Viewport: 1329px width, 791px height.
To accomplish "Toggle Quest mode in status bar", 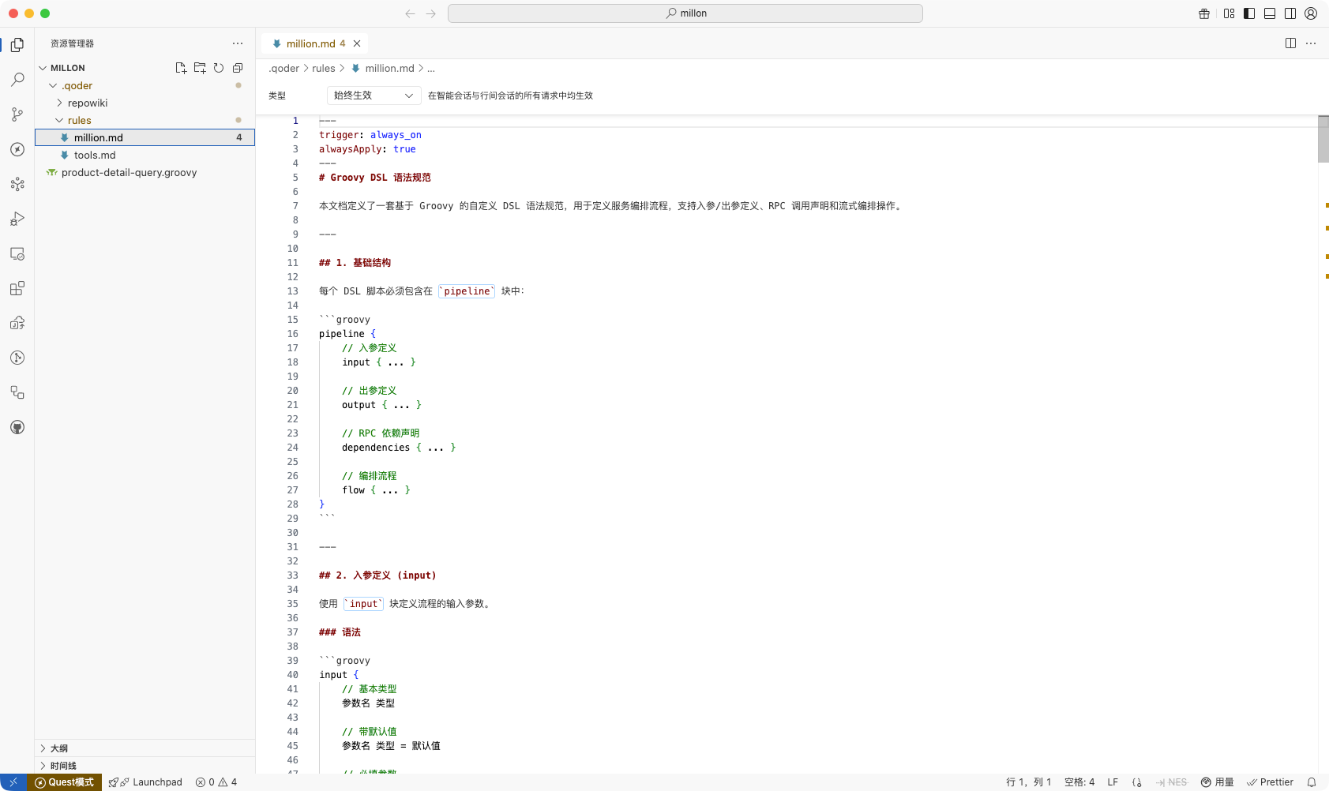I will point(64,782).
